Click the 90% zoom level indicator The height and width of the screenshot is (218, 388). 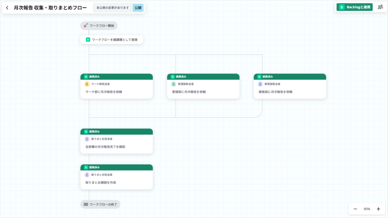click(367, 209)
